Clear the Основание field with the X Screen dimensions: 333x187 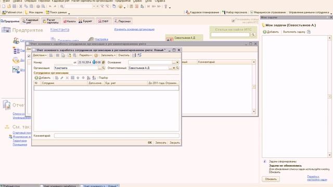(x=177, y=62)
